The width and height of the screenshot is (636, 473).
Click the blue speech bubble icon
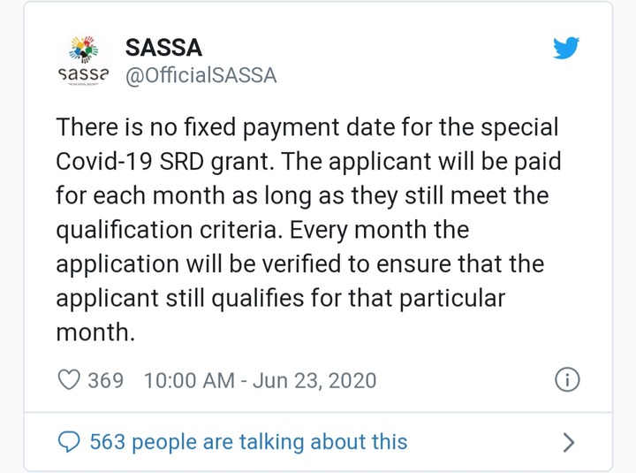pos(68,441)
